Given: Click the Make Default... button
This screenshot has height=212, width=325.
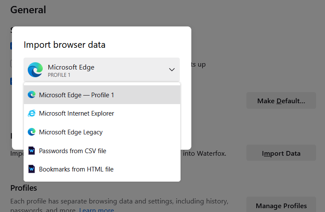Looking at the screenshot, I should coord(281,101).
